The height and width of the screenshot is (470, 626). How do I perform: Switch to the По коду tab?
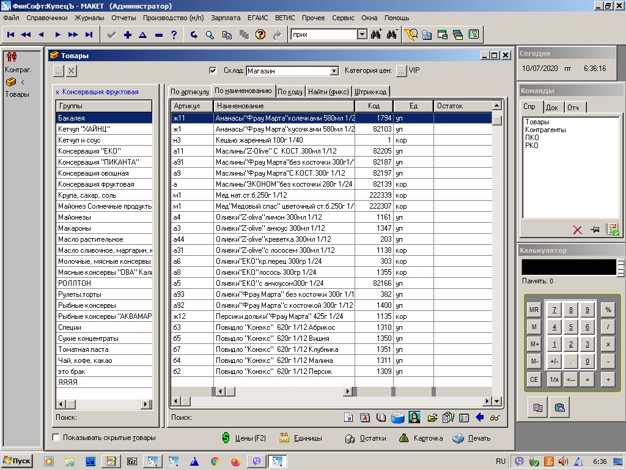coord(290,92)
